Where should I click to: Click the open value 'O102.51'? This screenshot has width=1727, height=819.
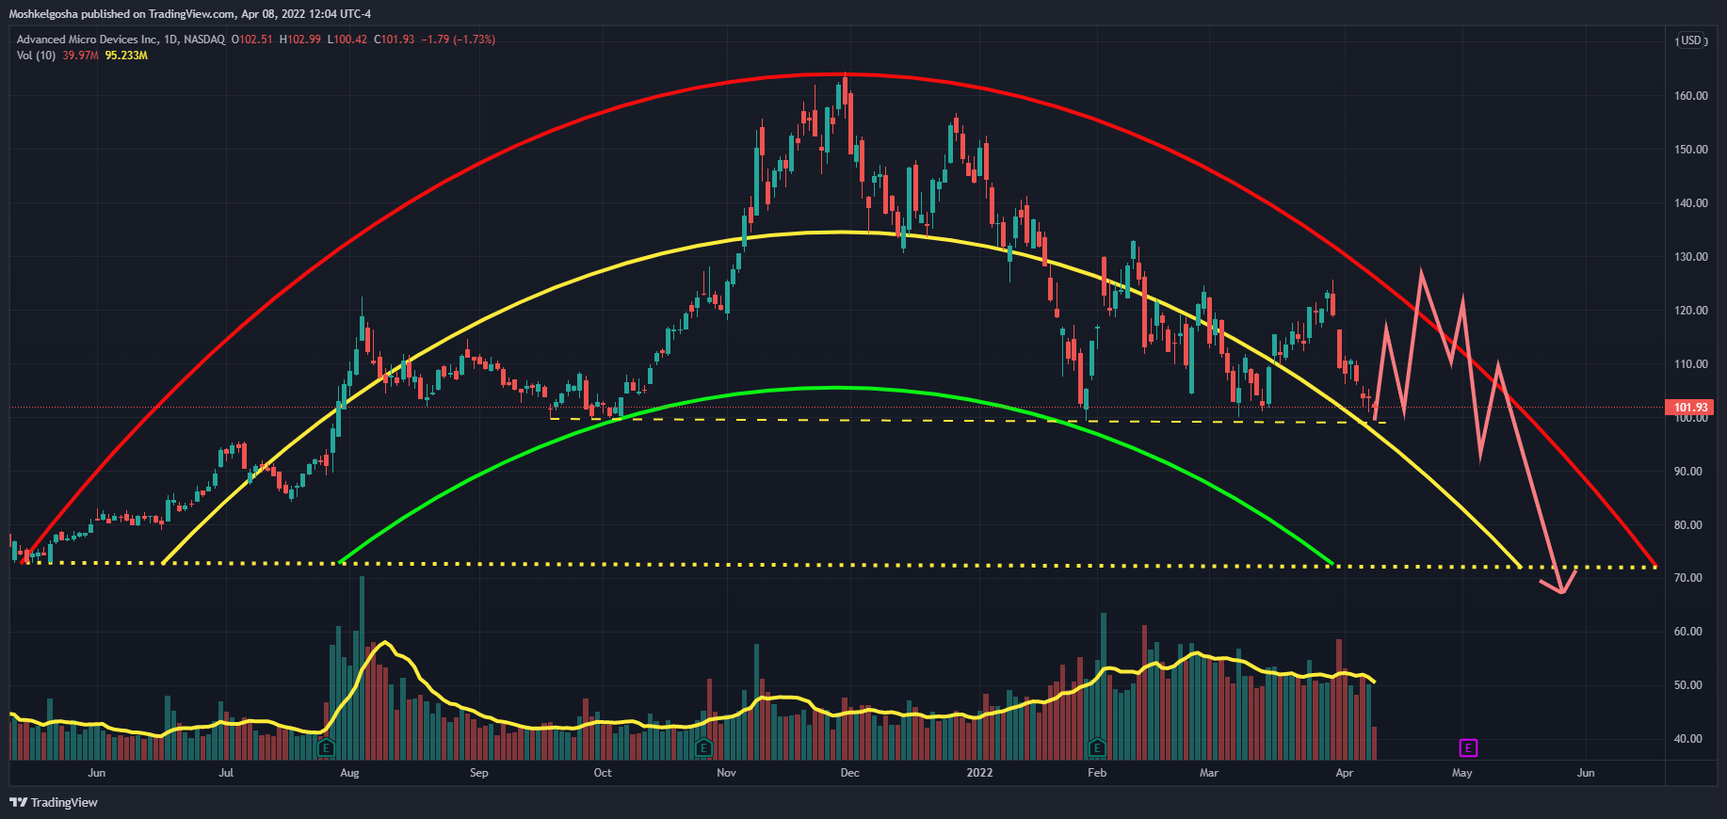click(x=252, y=40)
